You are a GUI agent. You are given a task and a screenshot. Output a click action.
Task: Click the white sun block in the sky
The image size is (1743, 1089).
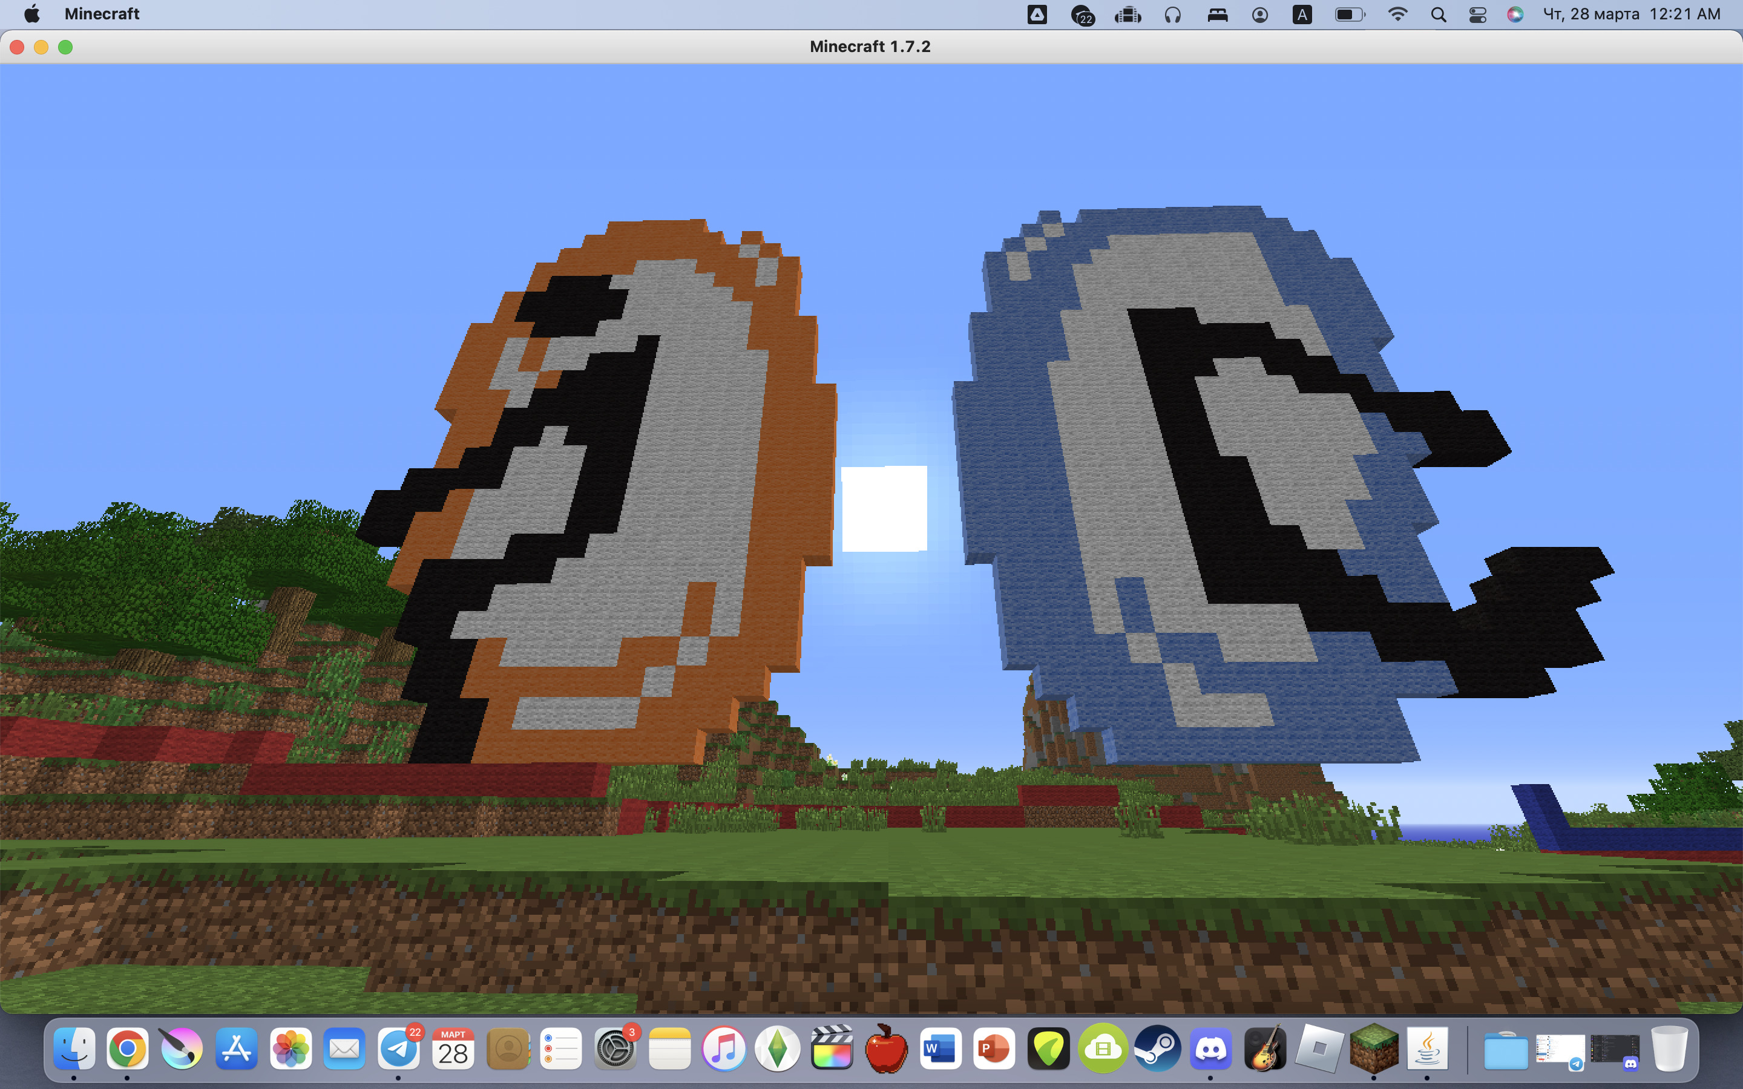click(884, 508)
